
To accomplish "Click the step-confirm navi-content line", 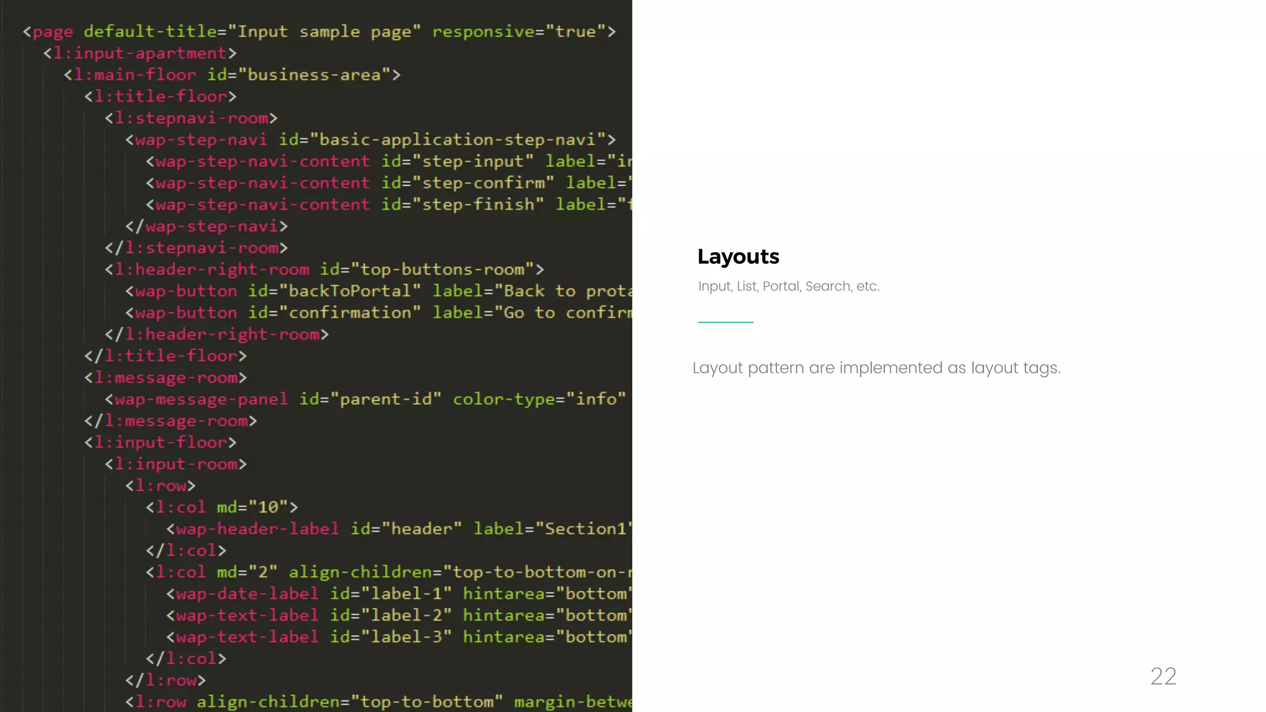I will pos(389,183).
